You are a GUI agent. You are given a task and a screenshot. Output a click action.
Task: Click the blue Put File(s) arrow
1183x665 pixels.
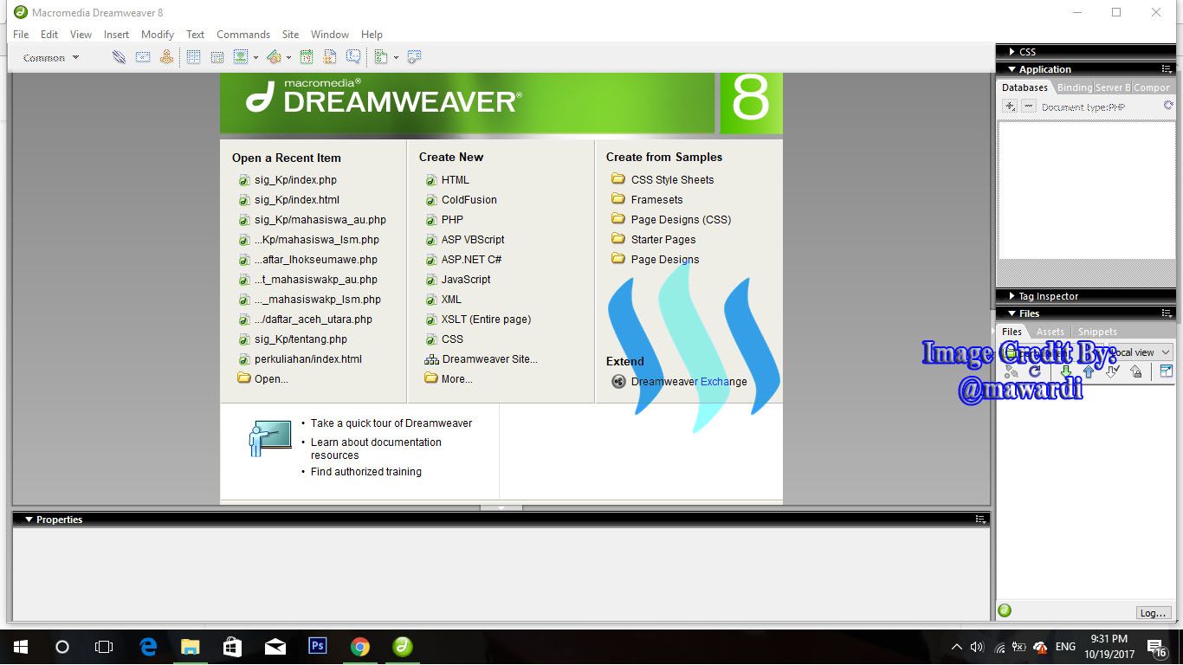pyautogui.click(x=1089, y=371)
